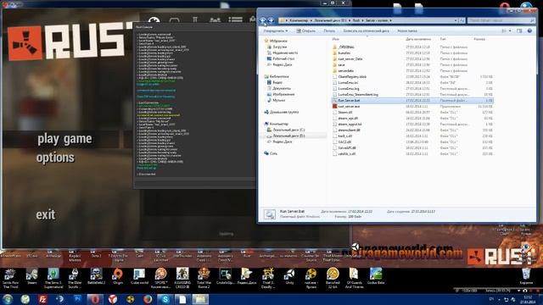543x305 pixels.
Task: Focus the Explorer search field
Action: click(x=501, y=20)
